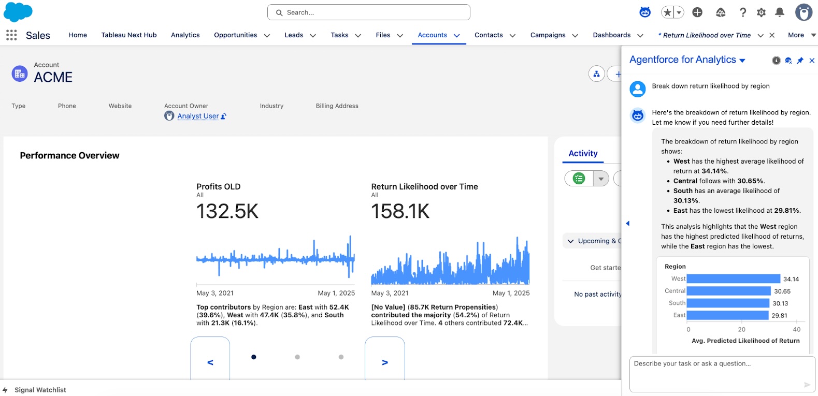Viewport: 818px width, 396px height.
Task: Expand the Opportunities tab dropdown chevron
Action: pyautogui.click(x=267, y=36)
